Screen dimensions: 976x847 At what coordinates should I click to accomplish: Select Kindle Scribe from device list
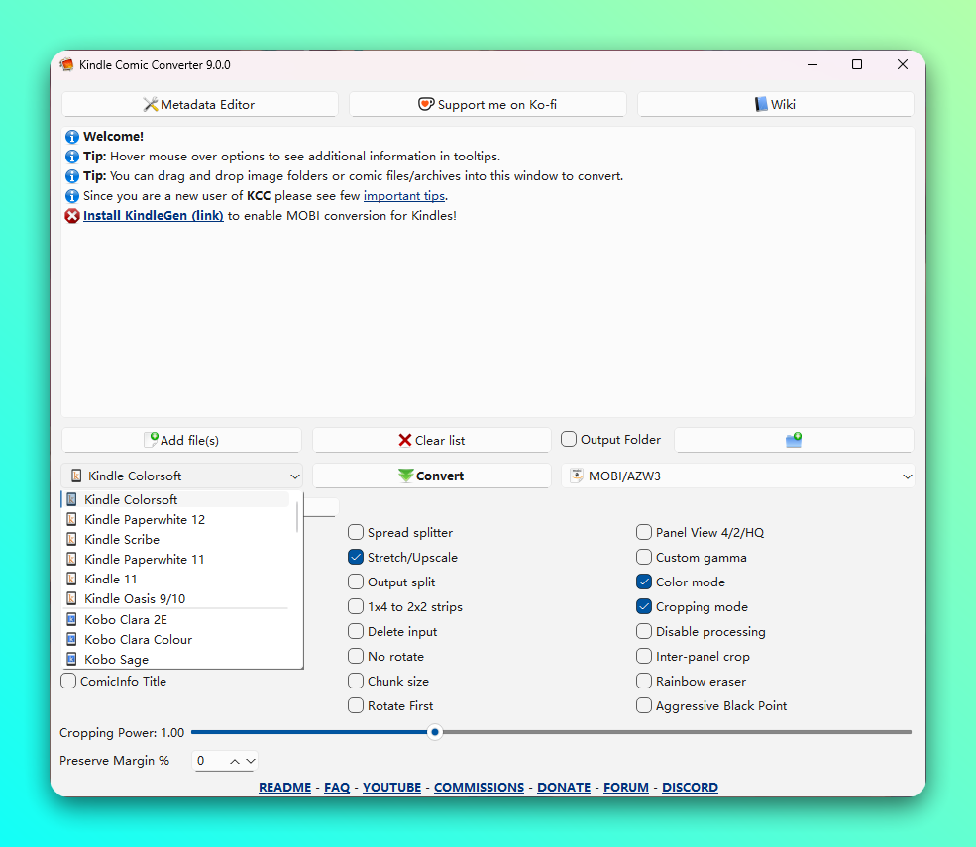click(122, 540)
